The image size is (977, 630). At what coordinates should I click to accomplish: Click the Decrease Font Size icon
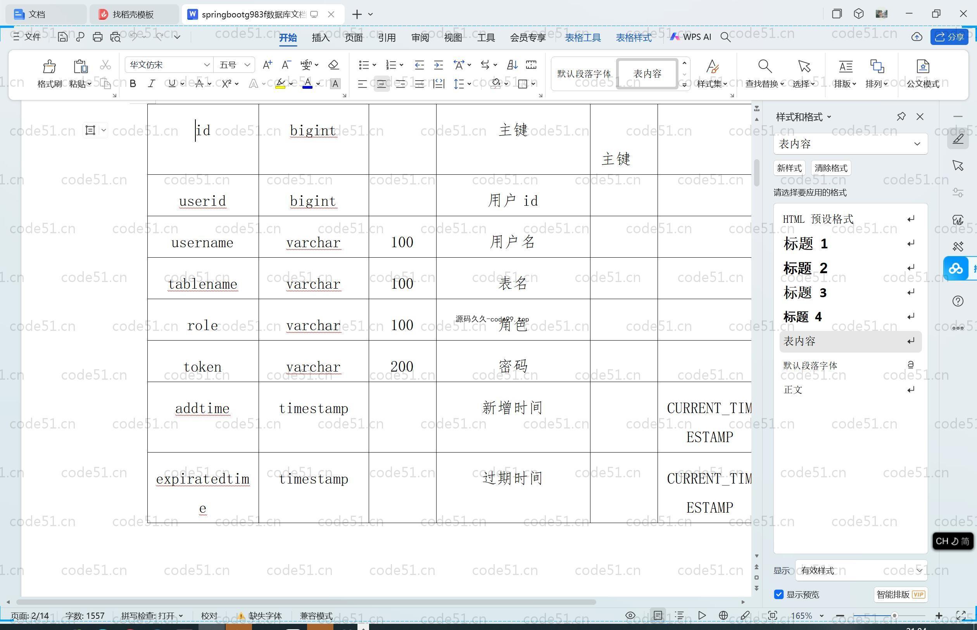pos(286,65)
